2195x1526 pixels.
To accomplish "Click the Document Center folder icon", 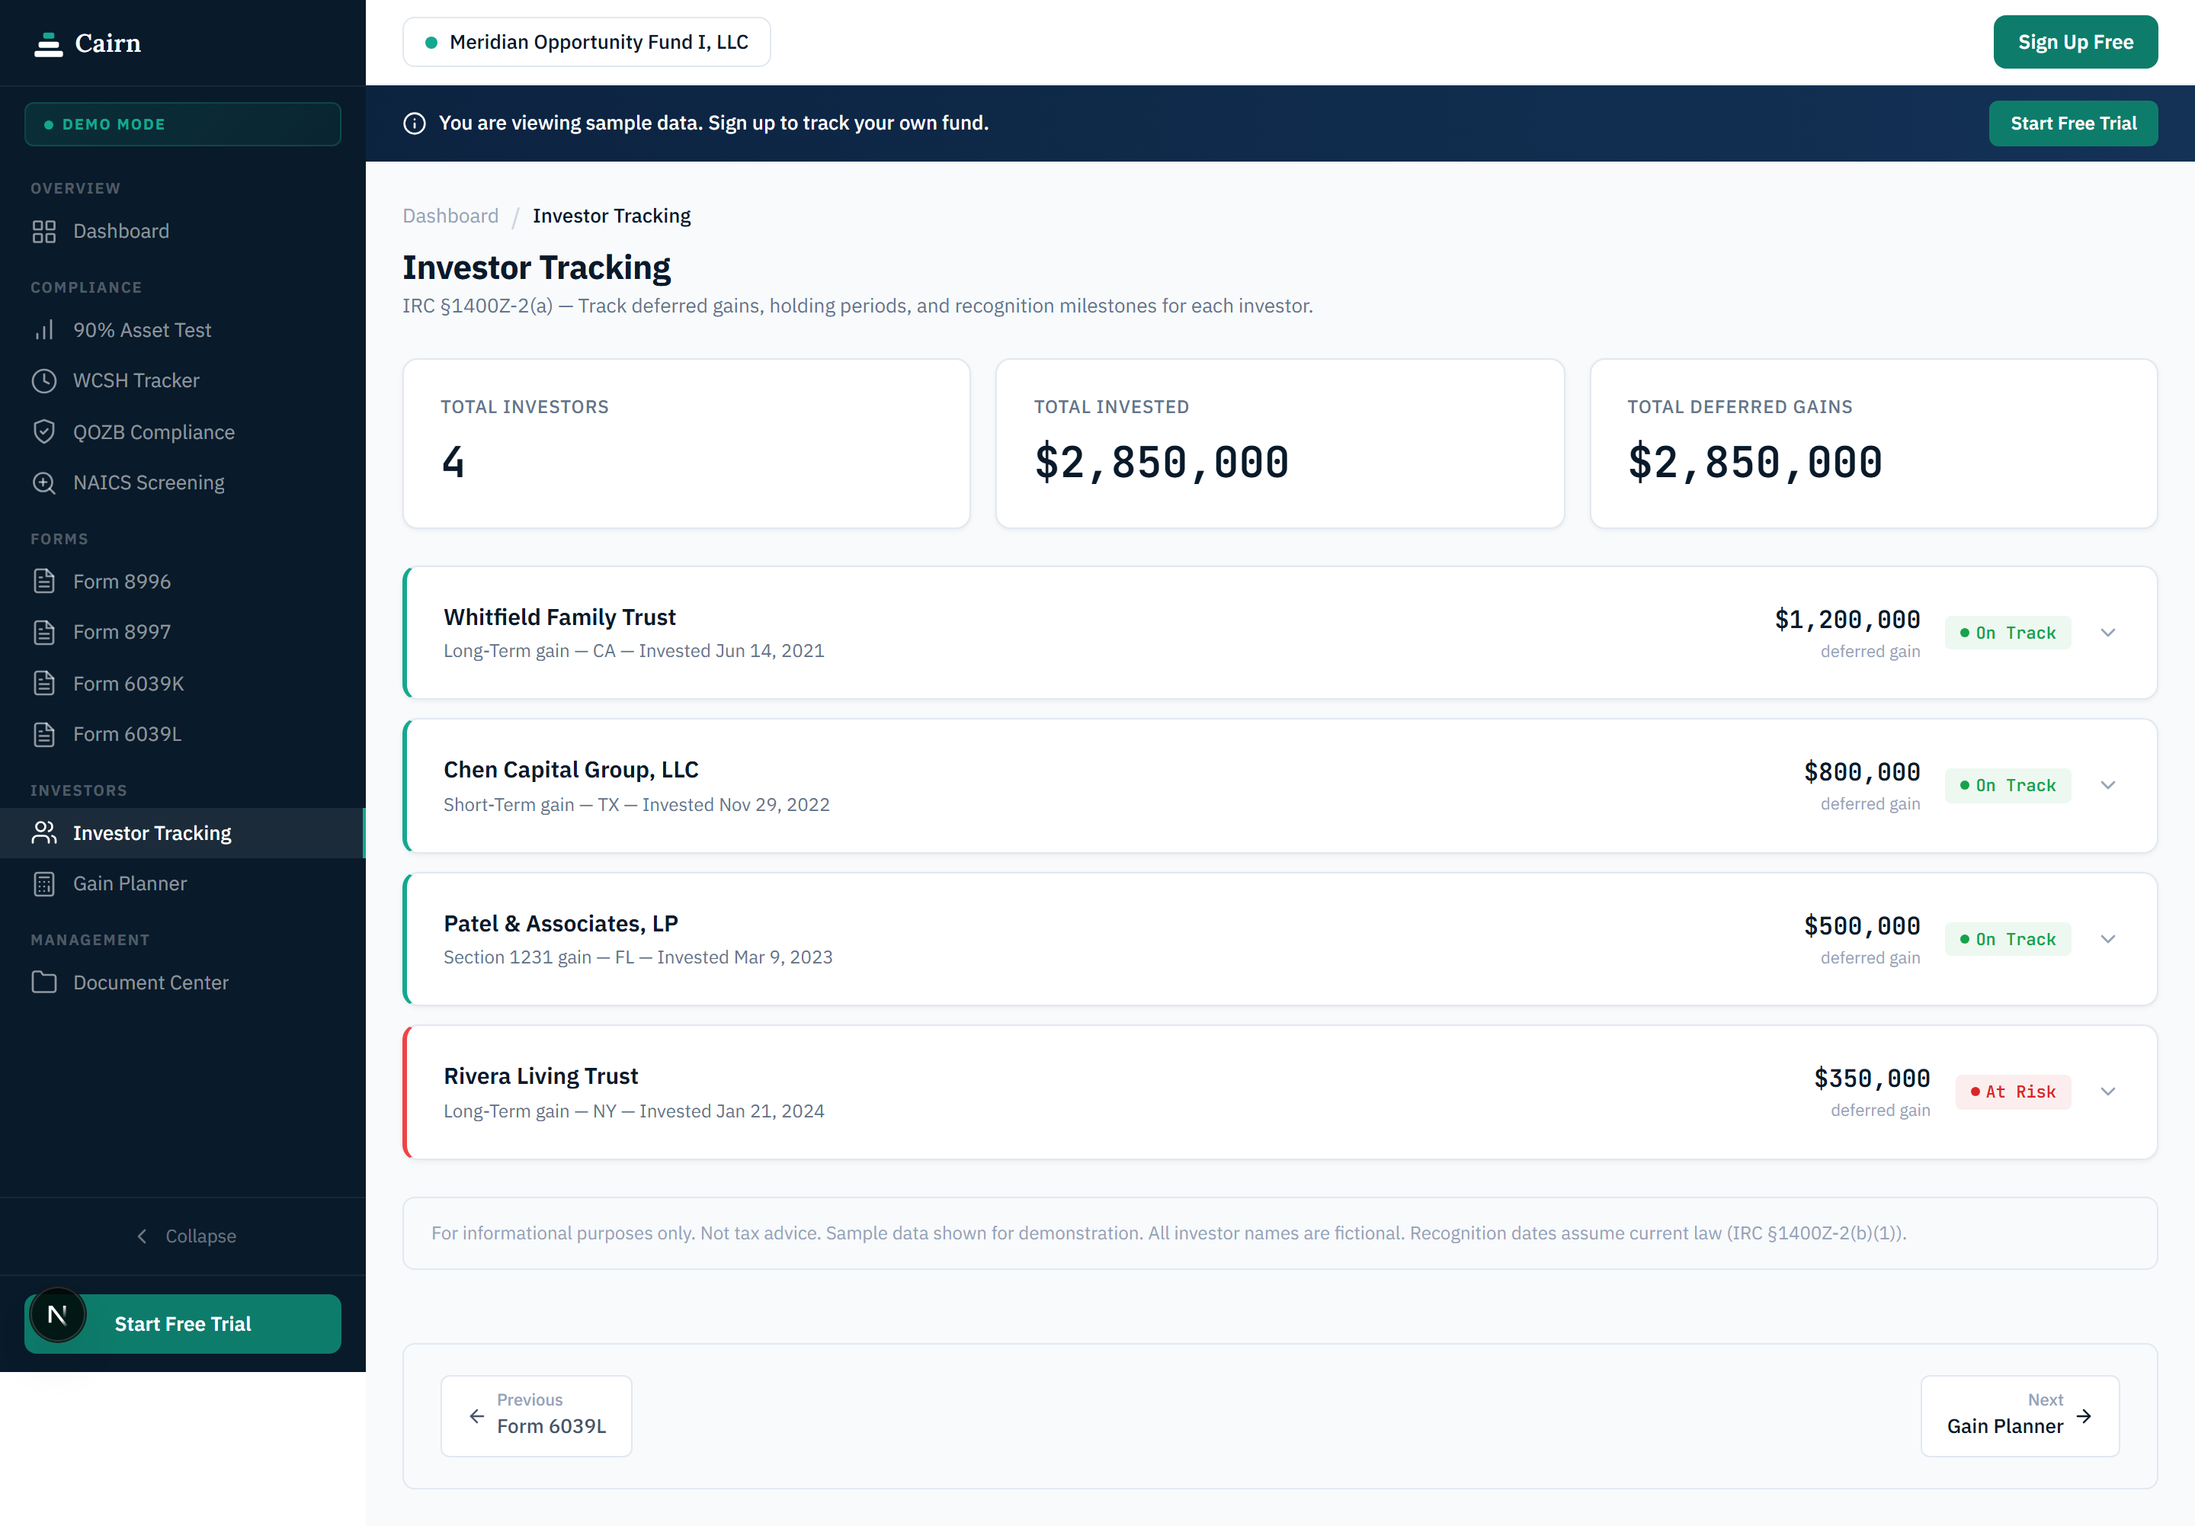I will [44, 982].
